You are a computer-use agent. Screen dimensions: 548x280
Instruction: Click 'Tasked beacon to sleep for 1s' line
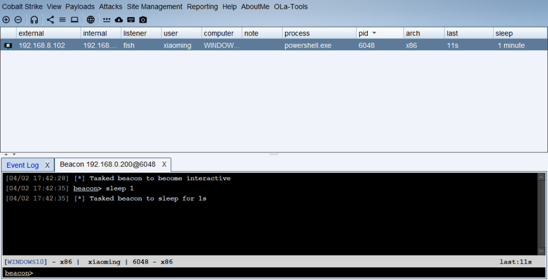coord(106,198)
